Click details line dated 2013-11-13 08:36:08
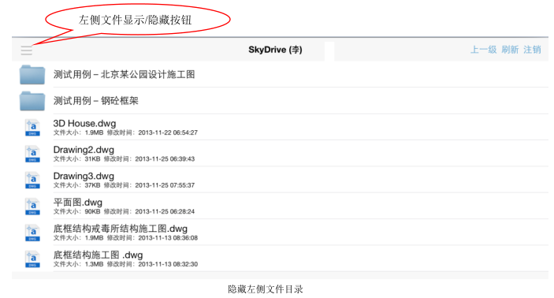The height and width of the screenshot is (298, 554). tap(125, 238)
